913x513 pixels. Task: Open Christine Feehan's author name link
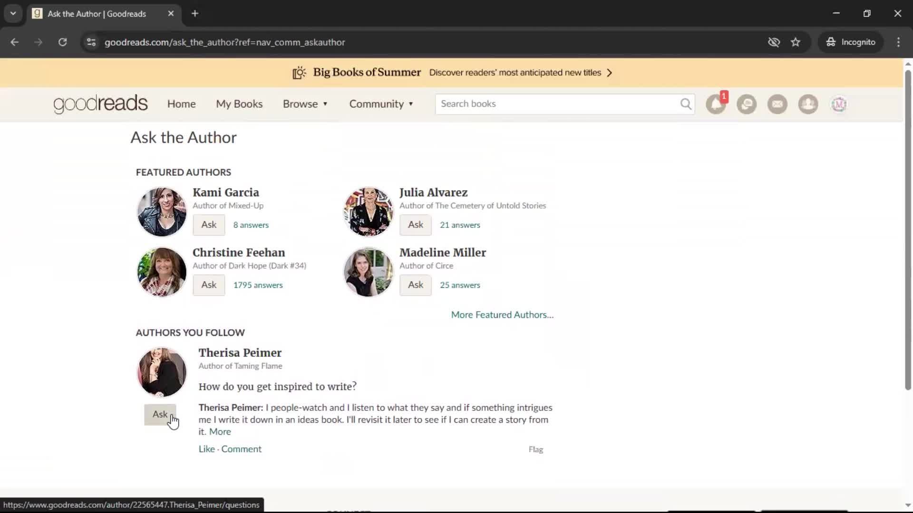(239, 253)
